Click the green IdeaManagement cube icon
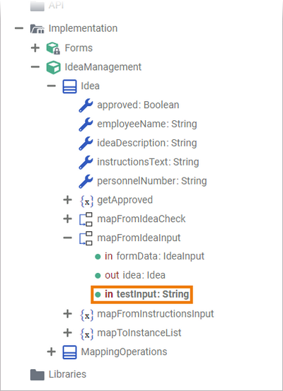The width and height of the screenshot is (283, 391). pos(53,67)
